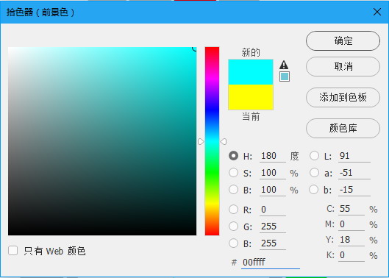Select the L lightness radio button

314,156
